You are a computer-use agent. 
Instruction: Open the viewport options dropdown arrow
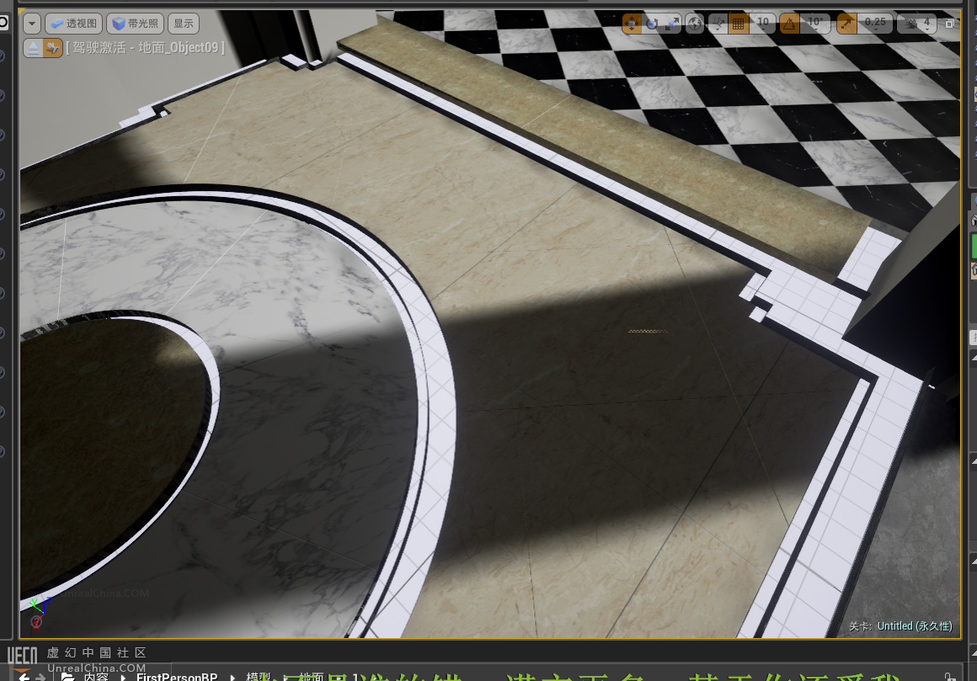tap(32, 24)
